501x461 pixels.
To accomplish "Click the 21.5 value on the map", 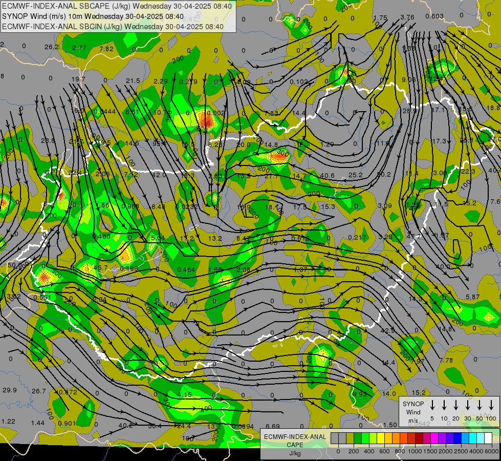I will pos(133,80).
